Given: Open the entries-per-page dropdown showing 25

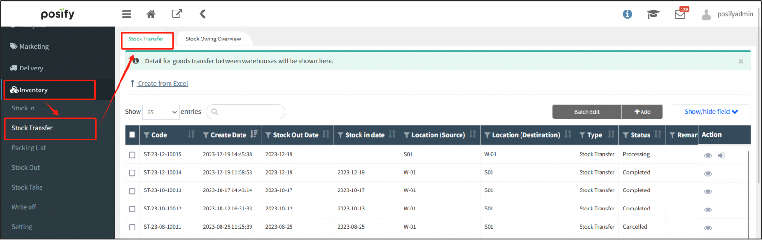Looking at the screenshot, I should (x=161, y=112).
